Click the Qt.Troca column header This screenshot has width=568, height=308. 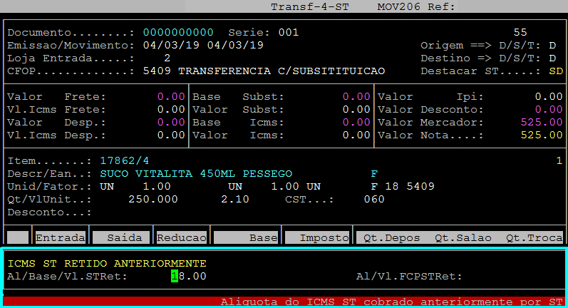(x=534, y=237)
